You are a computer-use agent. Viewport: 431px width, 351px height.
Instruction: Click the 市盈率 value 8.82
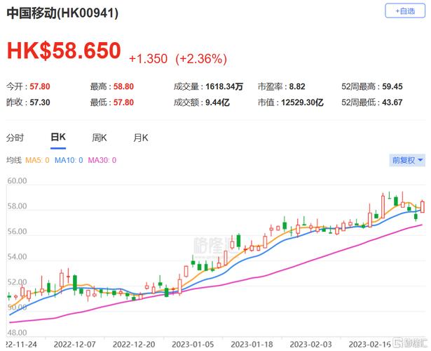(297, 87)
